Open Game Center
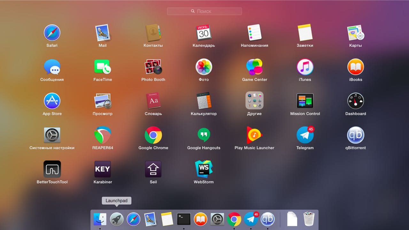The image size is (409, 230). (254, 67)
